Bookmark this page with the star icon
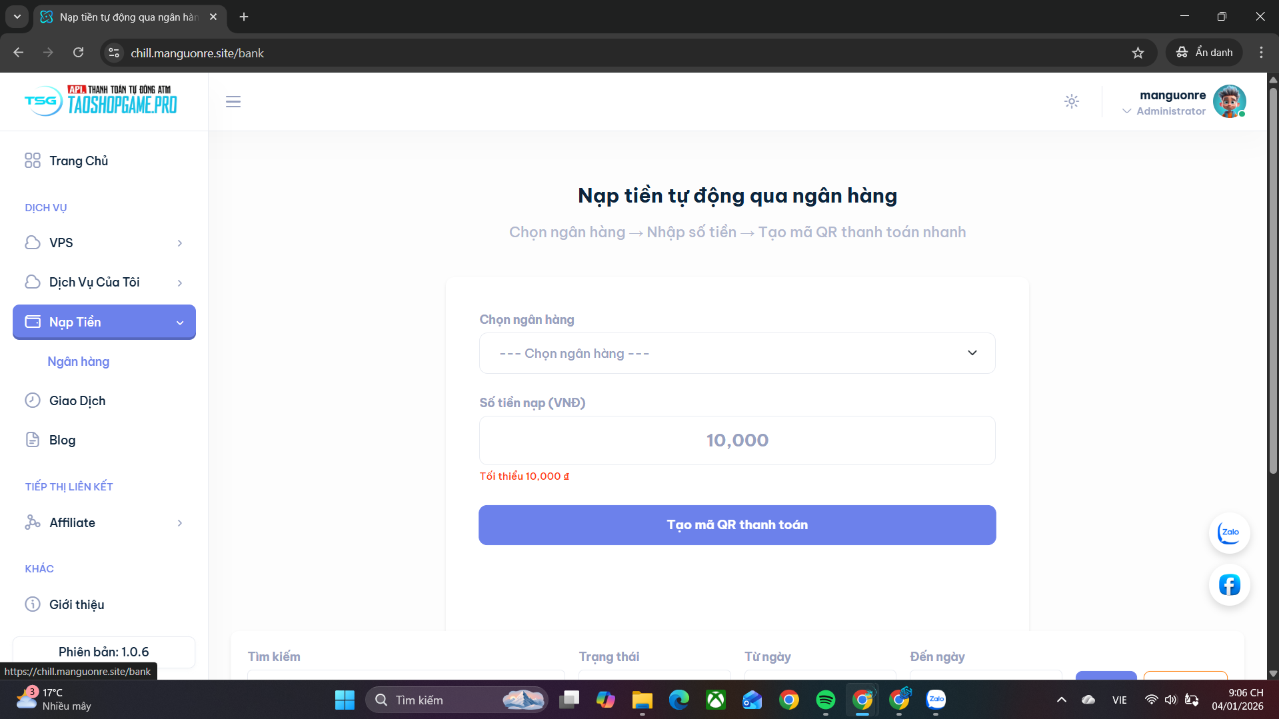This screenshot has height=719, width=1279. [1138, 53]
